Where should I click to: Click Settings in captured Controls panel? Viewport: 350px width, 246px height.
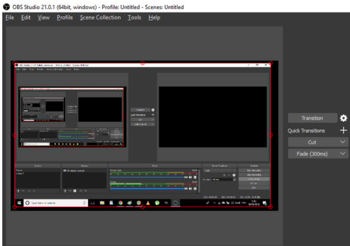(x=254, y=184)
